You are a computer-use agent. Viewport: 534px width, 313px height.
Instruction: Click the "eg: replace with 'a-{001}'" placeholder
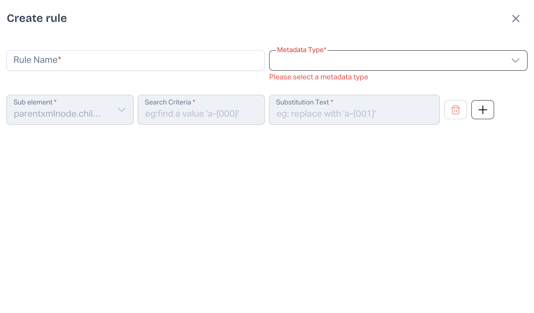(x=326, y=114)
